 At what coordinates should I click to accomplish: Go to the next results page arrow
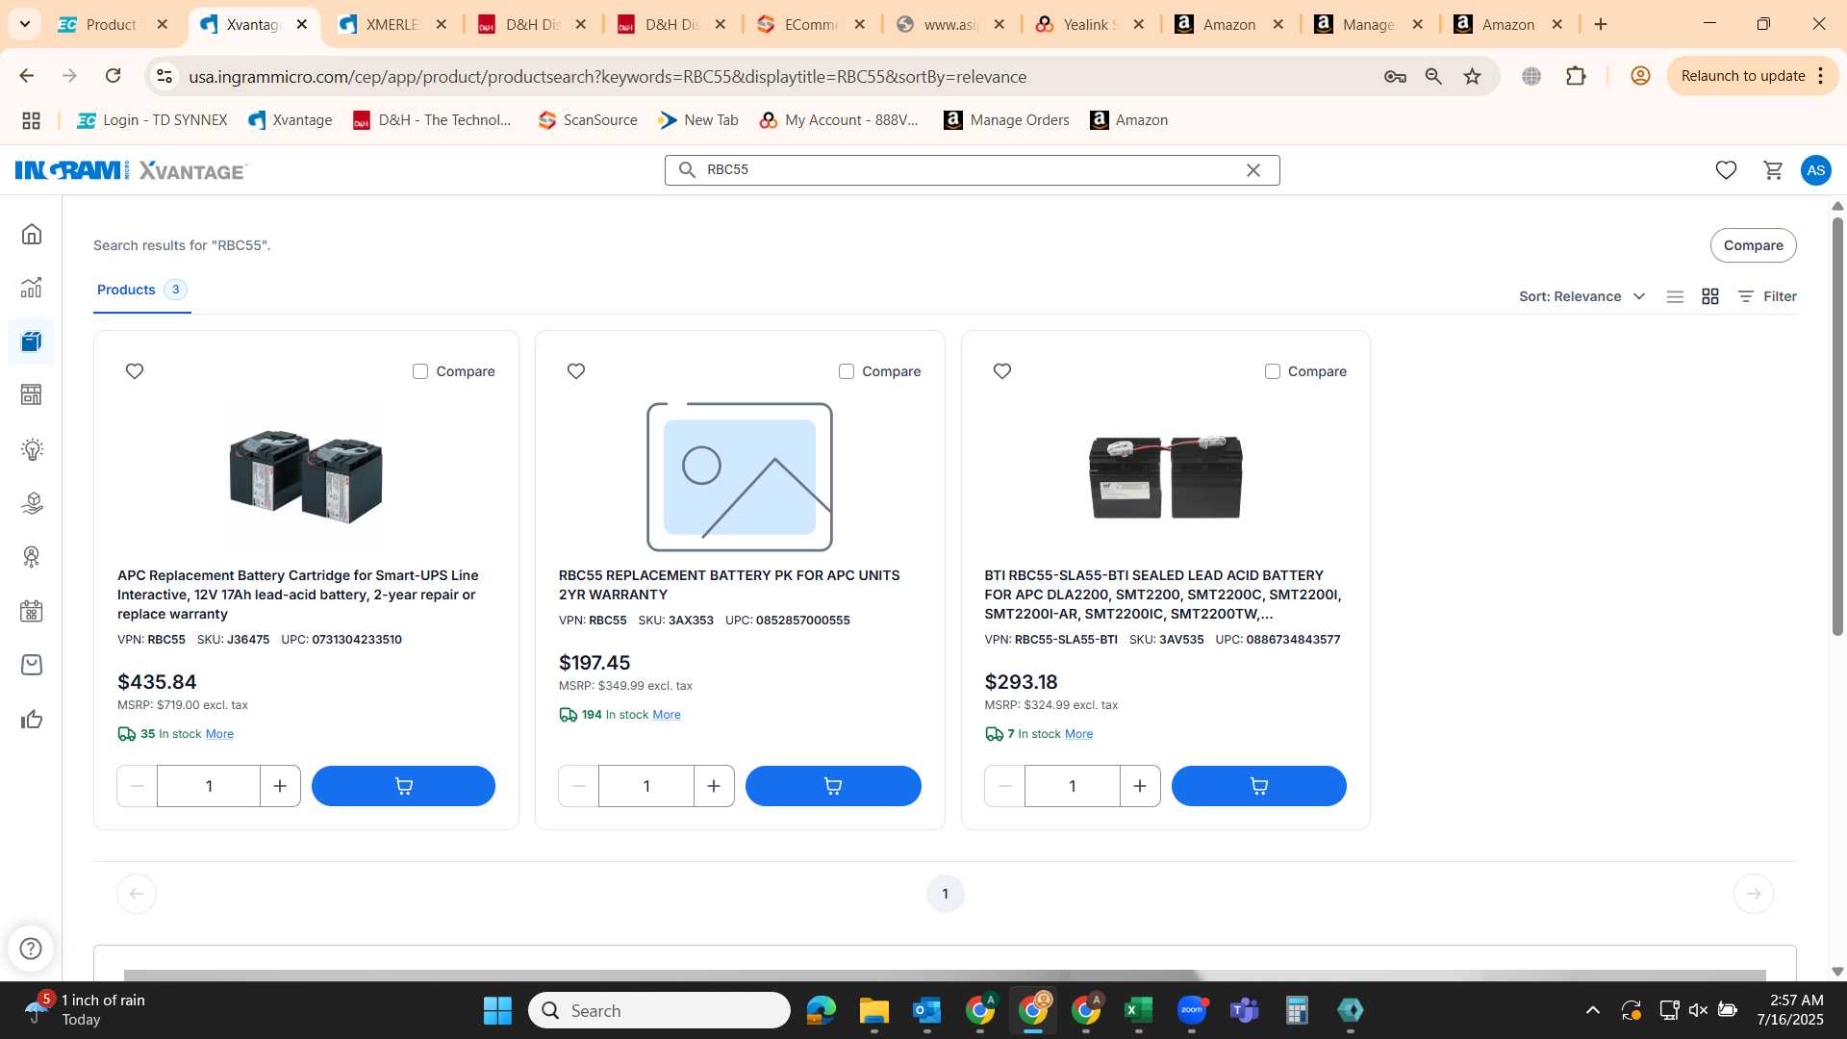tap(1753, 894)
